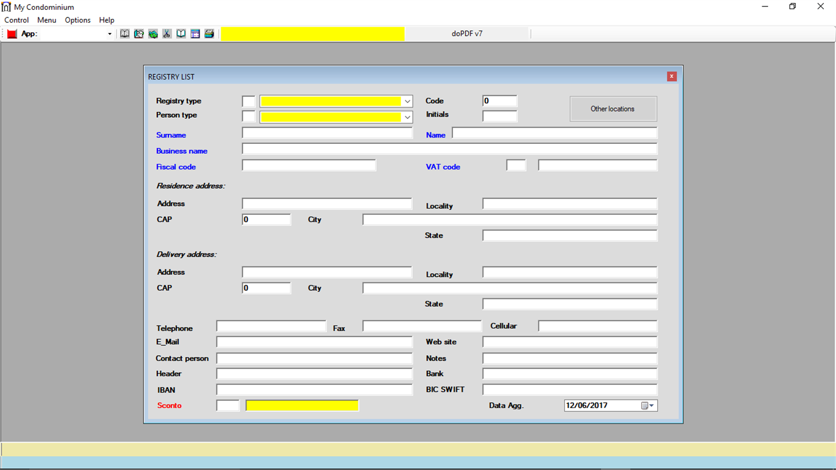Click the white open book toolbar icon
This screenshot has height=470, width=836.
[181, 34]
